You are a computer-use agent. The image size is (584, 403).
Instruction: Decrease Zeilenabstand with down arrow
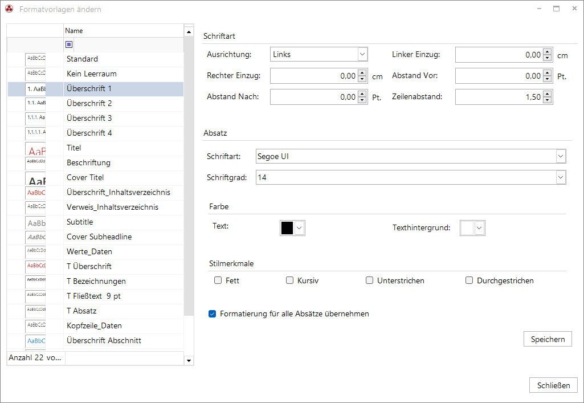coord(547,100)
